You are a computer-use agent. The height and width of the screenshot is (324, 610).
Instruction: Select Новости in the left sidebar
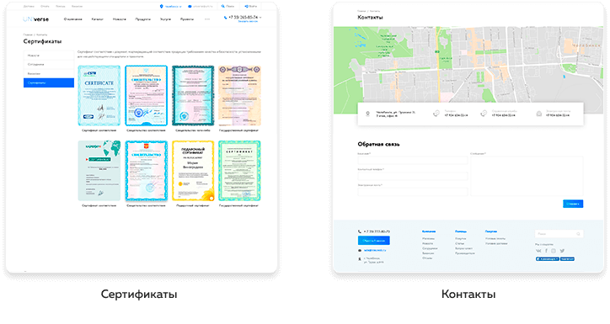pos(49,56)
